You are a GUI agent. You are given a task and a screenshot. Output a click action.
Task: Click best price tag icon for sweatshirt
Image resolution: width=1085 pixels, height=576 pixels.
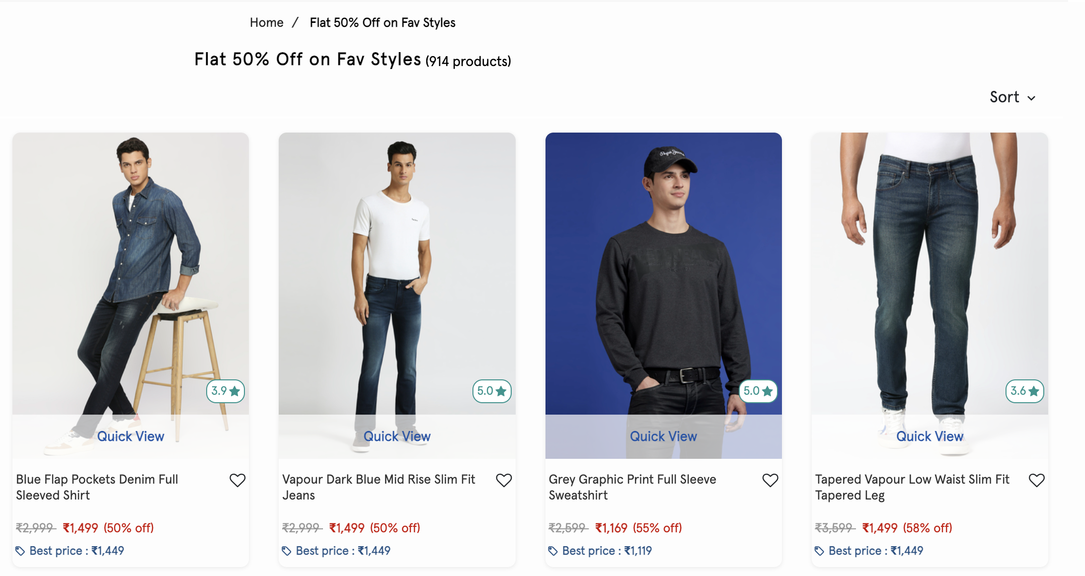pyautogui.click(x=553, y=551)
